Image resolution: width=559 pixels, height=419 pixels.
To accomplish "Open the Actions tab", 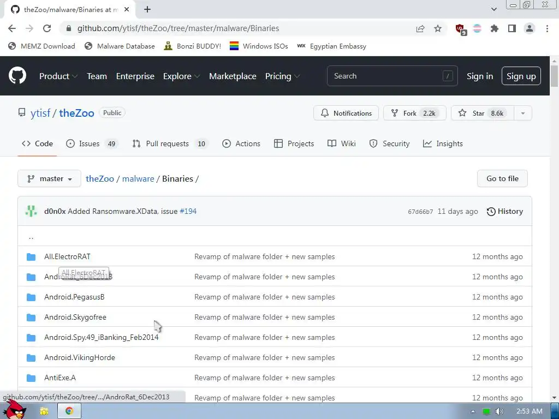I will (x=241, y=143).
